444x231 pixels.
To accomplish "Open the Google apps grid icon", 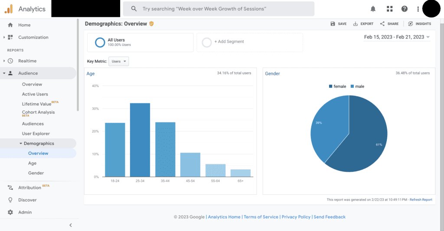I will (390, 9).
